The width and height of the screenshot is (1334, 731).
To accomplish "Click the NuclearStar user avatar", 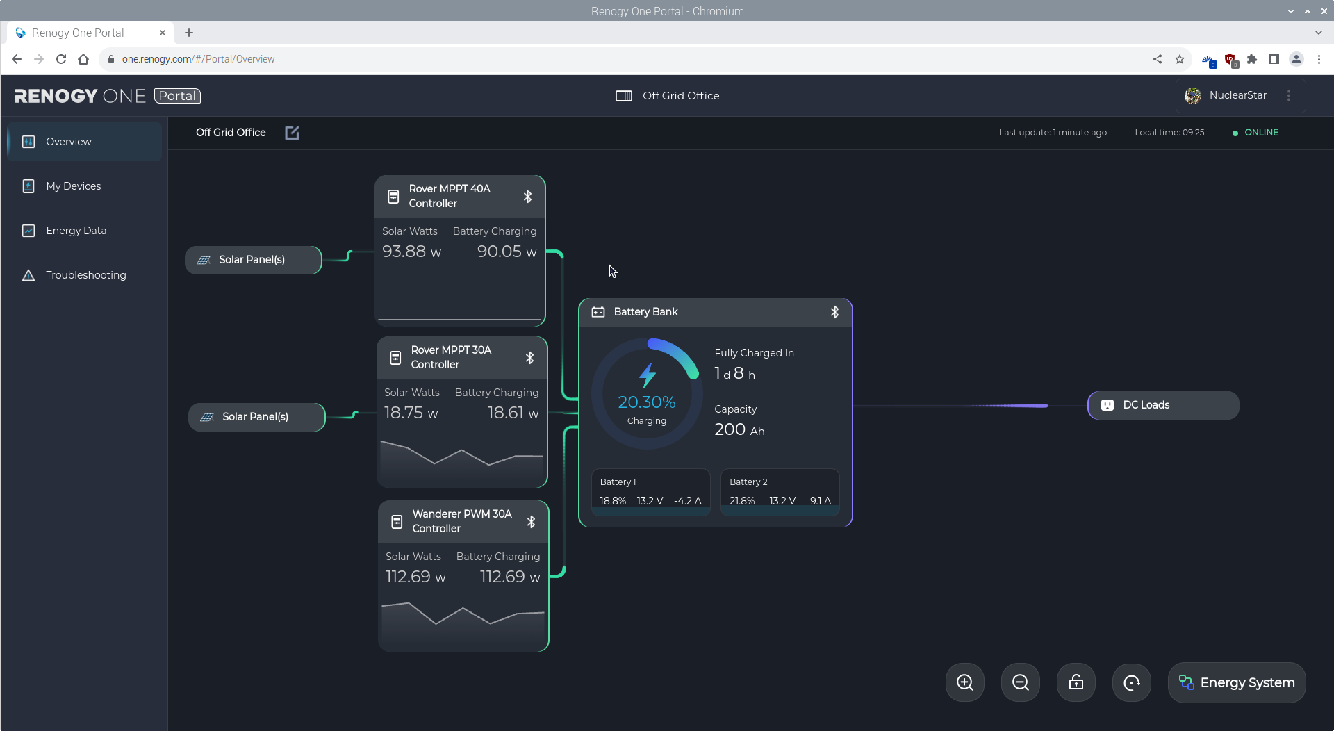I will 1193,96.
